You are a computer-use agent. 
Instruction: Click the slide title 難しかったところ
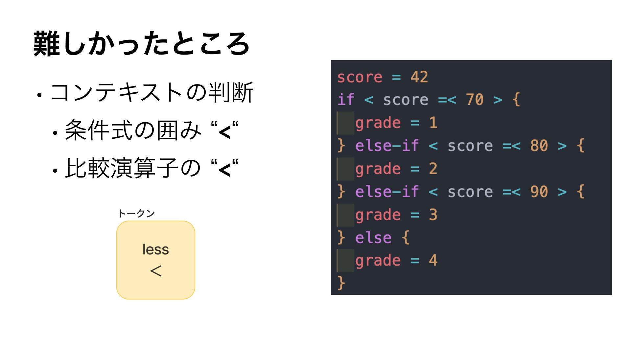tap(141, 44)
